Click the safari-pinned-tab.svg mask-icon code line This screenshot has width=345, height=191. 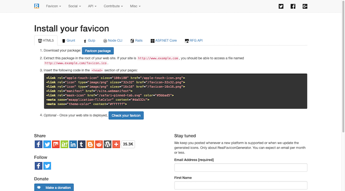(110, 95)
